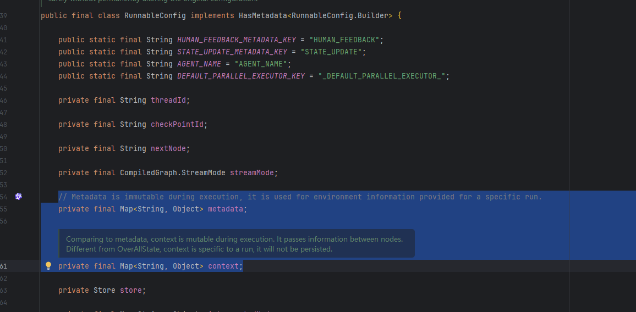Viewport: 636px width, 312px height.
Task: Click the metadata field name
Action: pos(226,209)
